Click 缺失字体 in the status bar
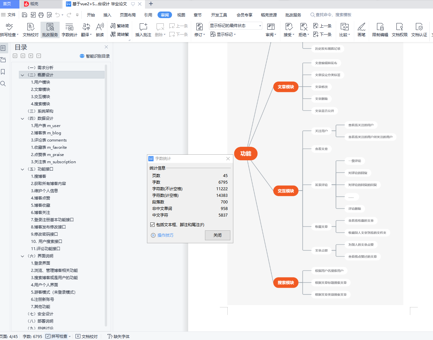 tap(119, 336)
